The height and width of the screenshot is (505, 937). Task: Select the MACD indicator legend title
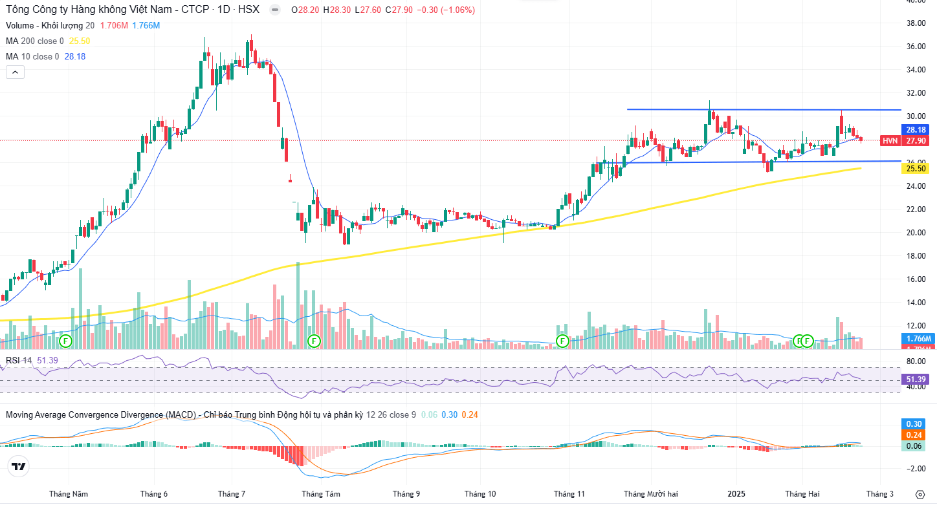pyautogui.click(x=184, y=414)
